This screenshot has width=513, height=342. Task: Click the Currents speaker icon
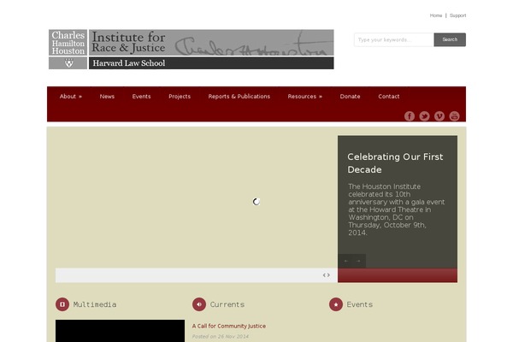coord(199,304)
